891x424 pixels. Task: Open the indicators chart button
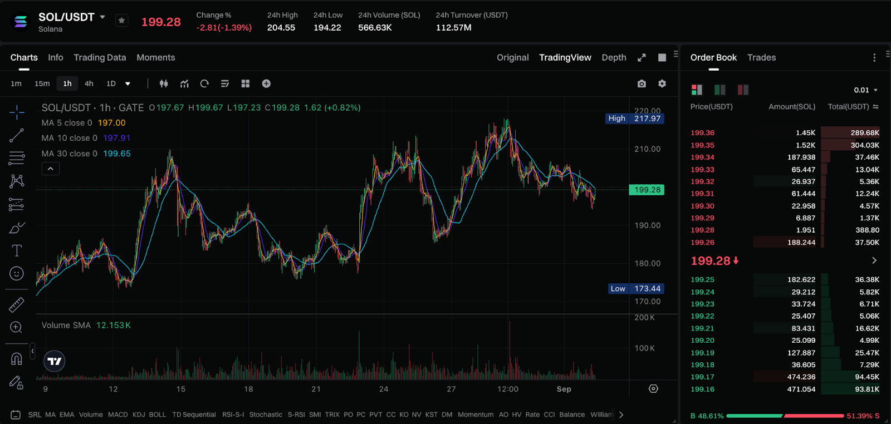(184, 83)
